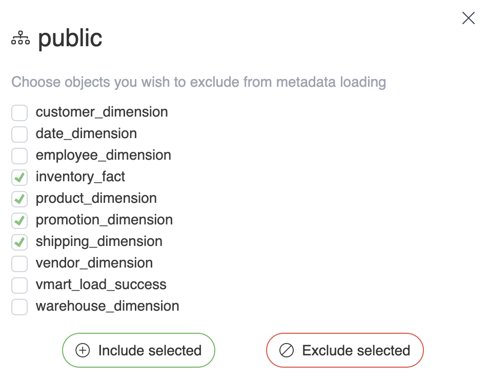The width and height of the screenshot is (486, 380).
Task: Uncheck the inventory_fact checkbox
Action: [19, 177]
